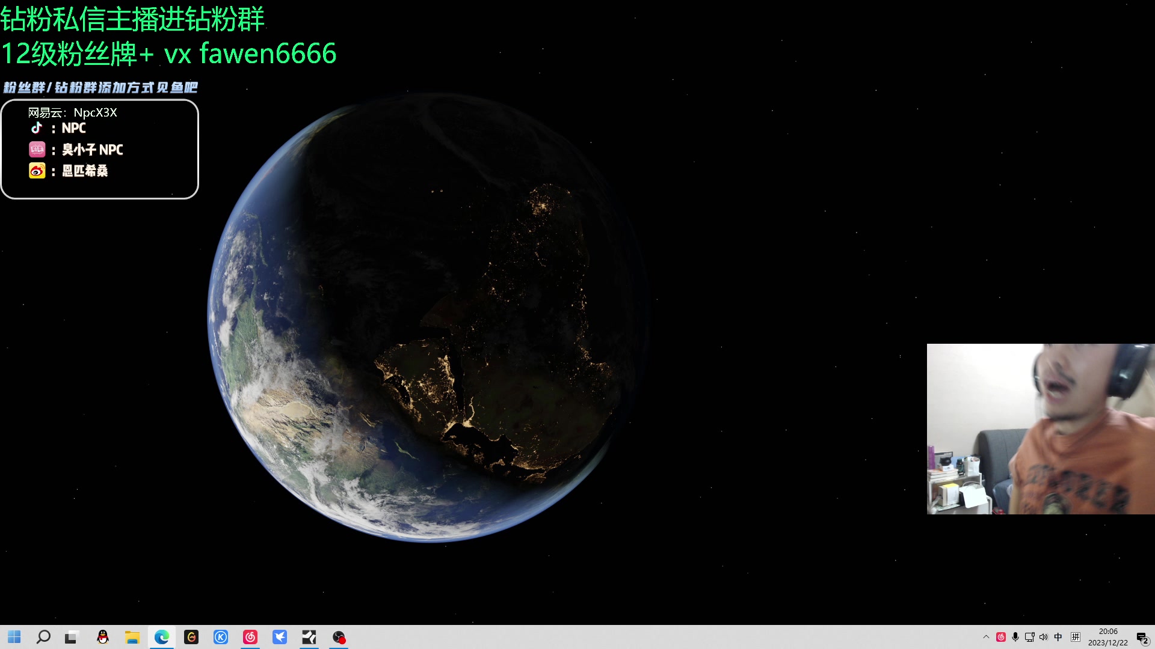The height and width of the screenshot is (649, 1155).
Task: Click the 拼 Pinyin IME indicator
Action: coord(1076,637)
